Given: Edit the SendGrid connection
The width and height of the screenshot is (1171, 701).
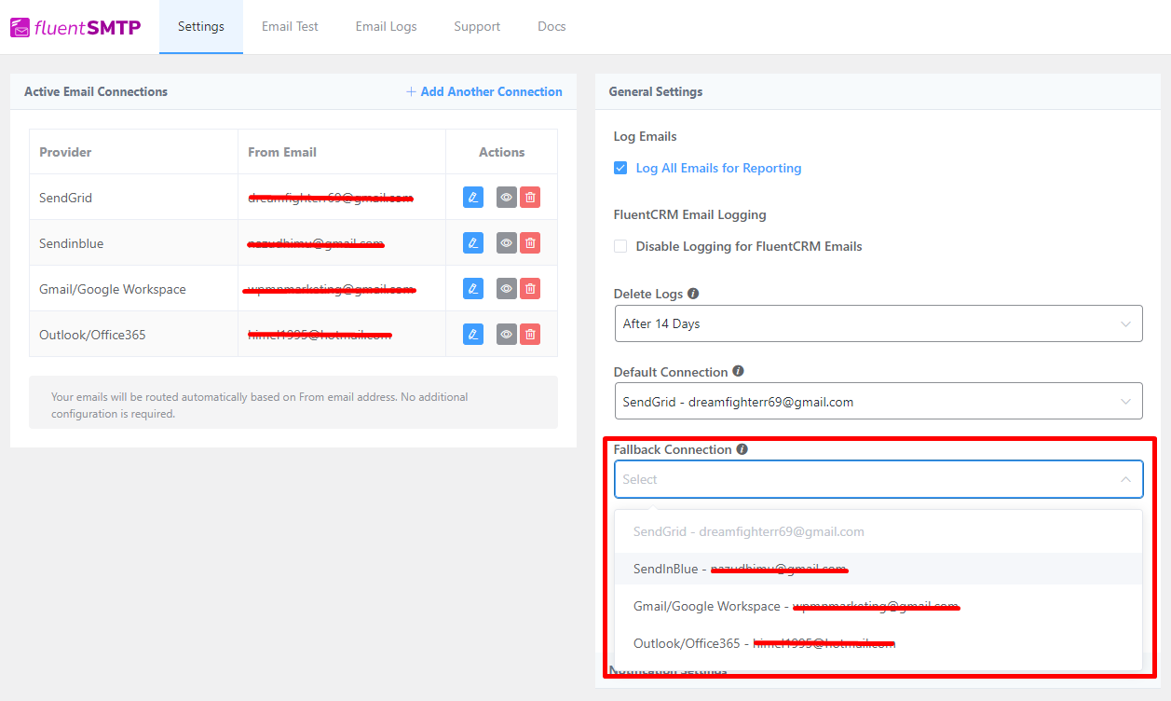Looking at the screenshot, I should coord(473,197).
